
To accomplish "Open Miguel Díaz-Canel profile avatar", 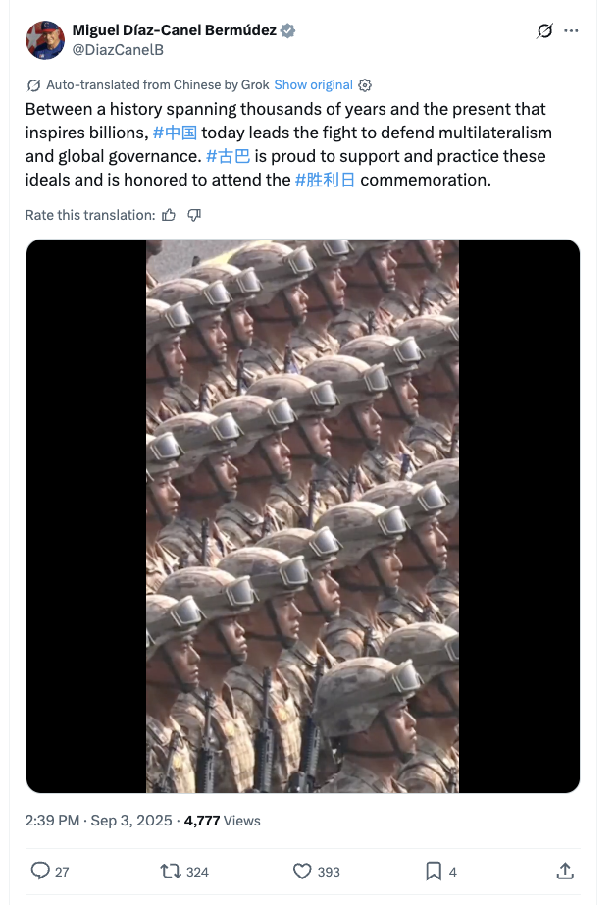I will click(45, 40).
